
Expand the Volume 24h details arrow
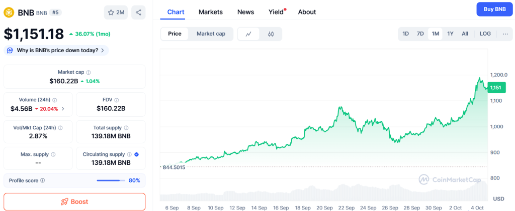tap(63, 109)
